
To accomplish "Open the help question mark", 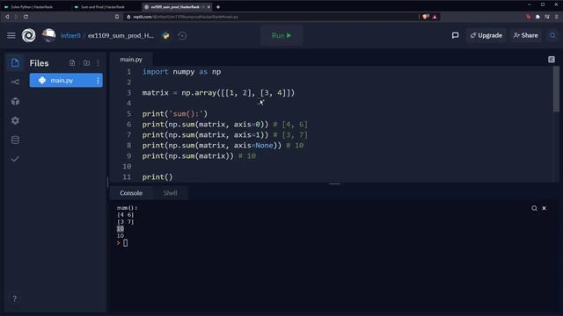I will point(14,298).
